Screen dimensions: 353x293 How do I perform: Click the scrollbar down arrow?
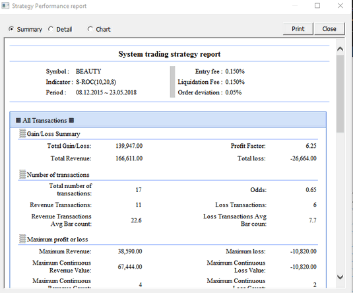click(x=340, y=277)
